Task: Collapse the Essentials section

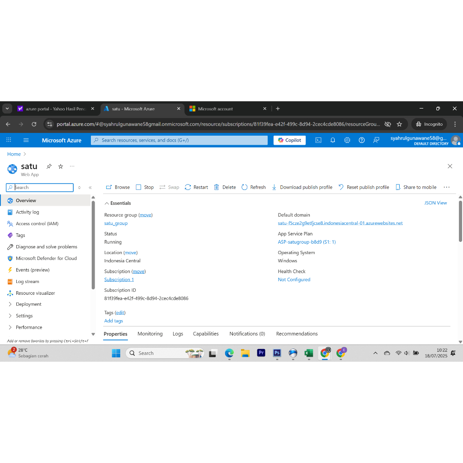Action: coord(118,203)
